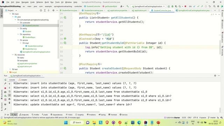Image resolution: width=224 pixels, height=126 pixels.
Task: Click the gutter icon at line 37
Action: point(65,69)
